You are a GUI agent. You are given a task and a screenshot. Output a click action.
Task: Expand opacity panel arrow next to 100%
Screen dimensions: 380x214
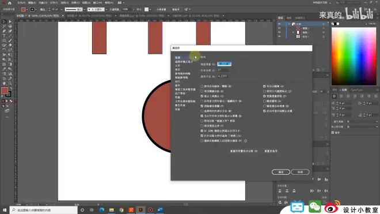(x=134, y=9)
